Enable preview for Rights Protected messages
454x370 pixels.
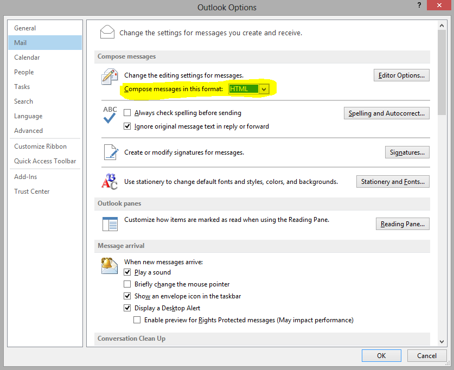pyautogui.click(x=137, y=320)
